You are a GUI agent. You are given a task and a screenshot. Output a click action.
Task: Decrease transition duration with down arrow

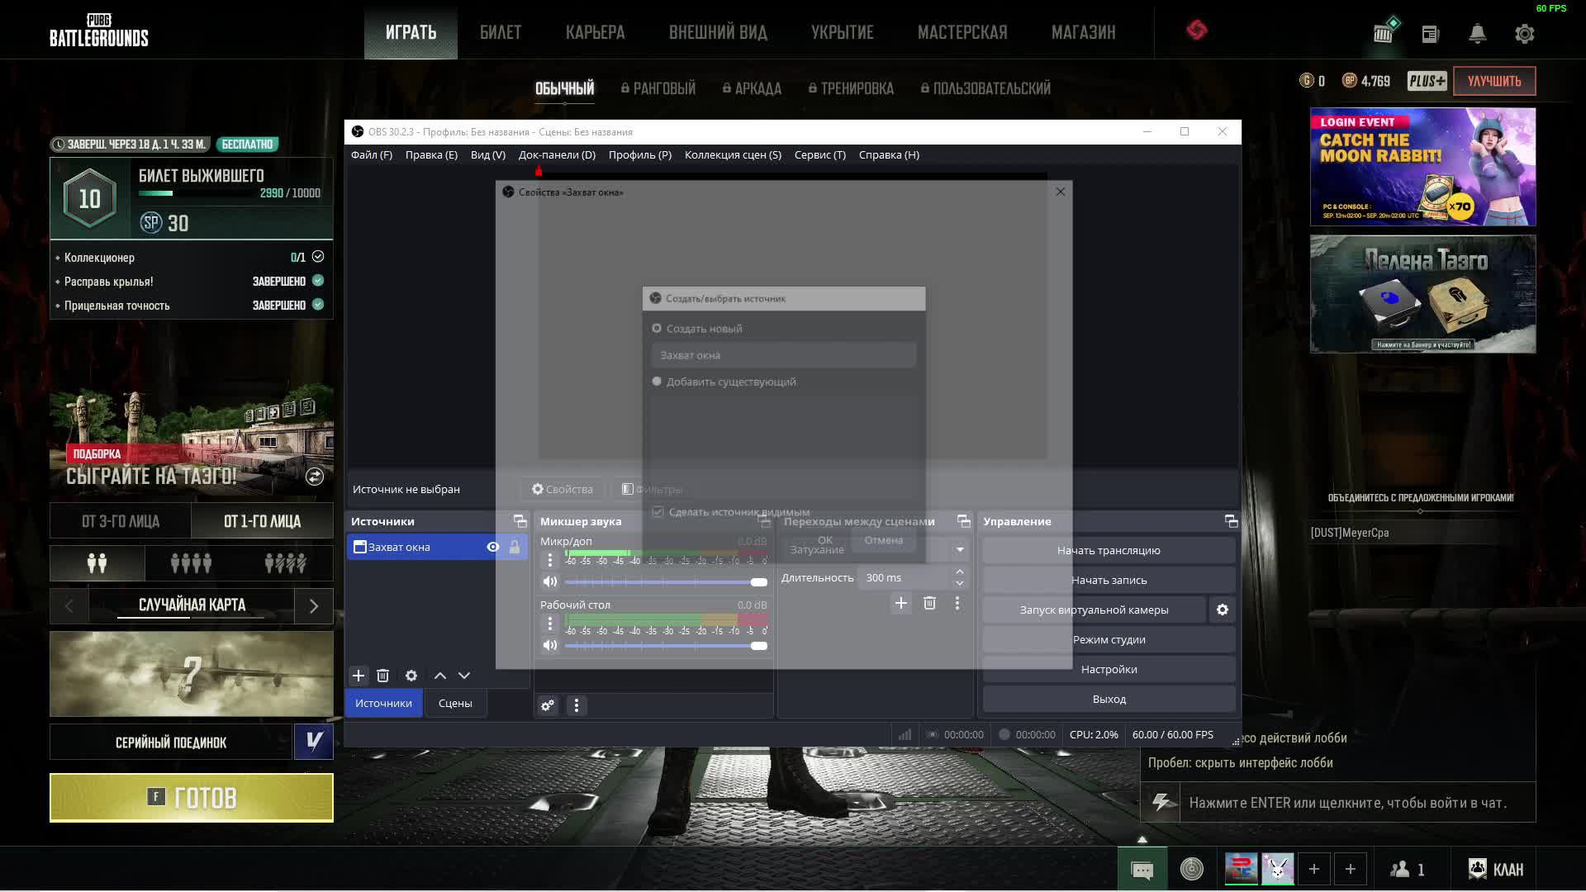(x=960, y=583)
